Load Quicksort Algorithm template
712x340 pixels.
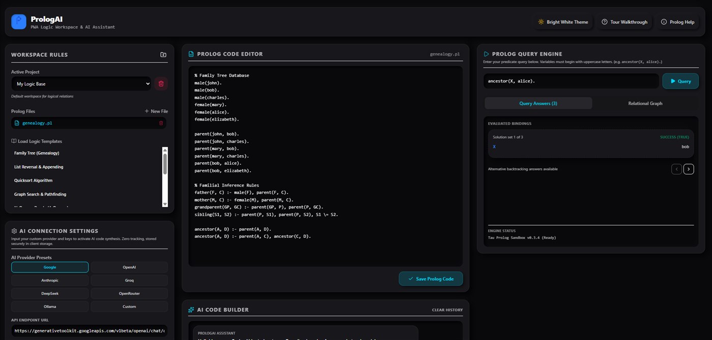coord(33,180)
